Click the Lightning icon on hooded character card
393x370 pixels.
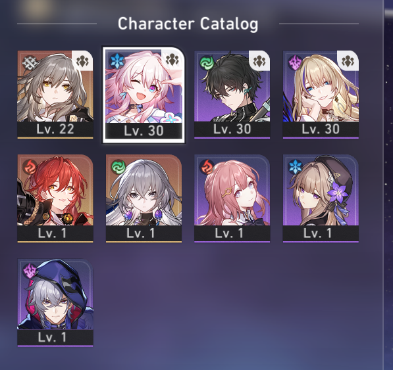click(x=30, y=271)
